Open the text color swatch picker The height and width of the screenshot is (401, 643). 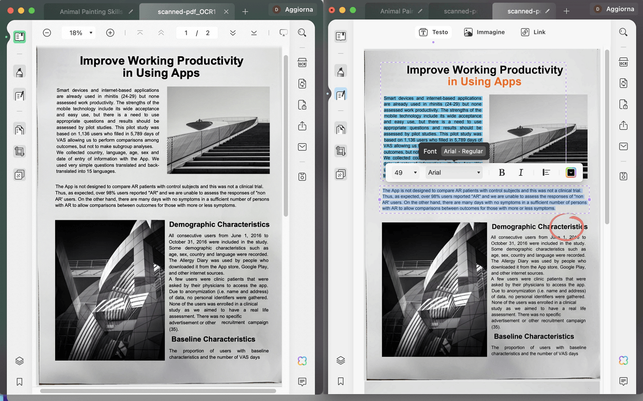point(571,173)
